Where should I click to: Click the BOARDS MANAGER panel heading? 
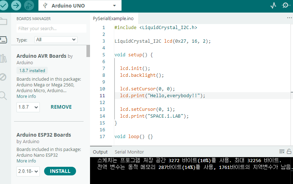(x=33, y=19)
